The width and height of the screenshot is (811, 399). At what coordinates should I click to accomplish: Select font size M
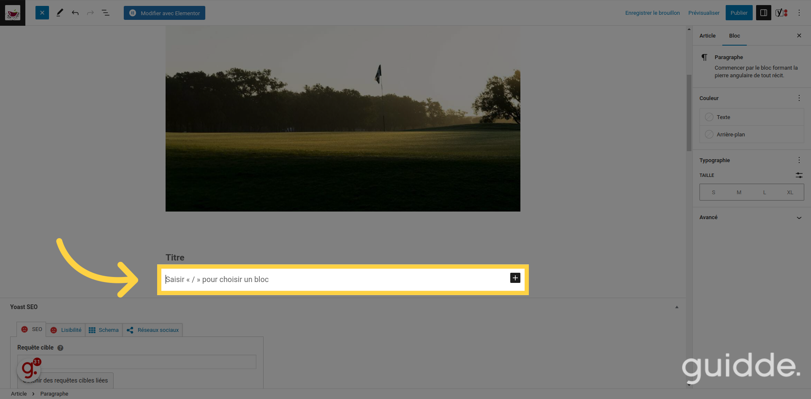(739, 193)
